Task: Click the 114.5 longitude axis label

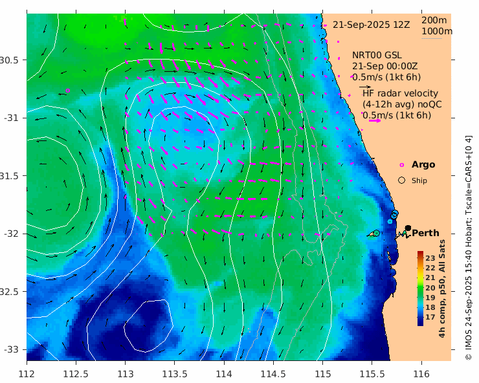Action: tap(273, 374)
